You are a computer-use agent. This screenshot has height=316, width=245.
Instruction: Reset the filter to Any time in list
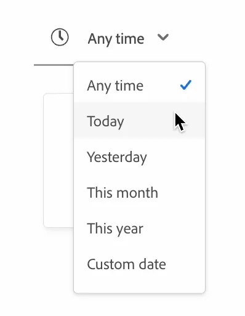click(x=139, y=86)
